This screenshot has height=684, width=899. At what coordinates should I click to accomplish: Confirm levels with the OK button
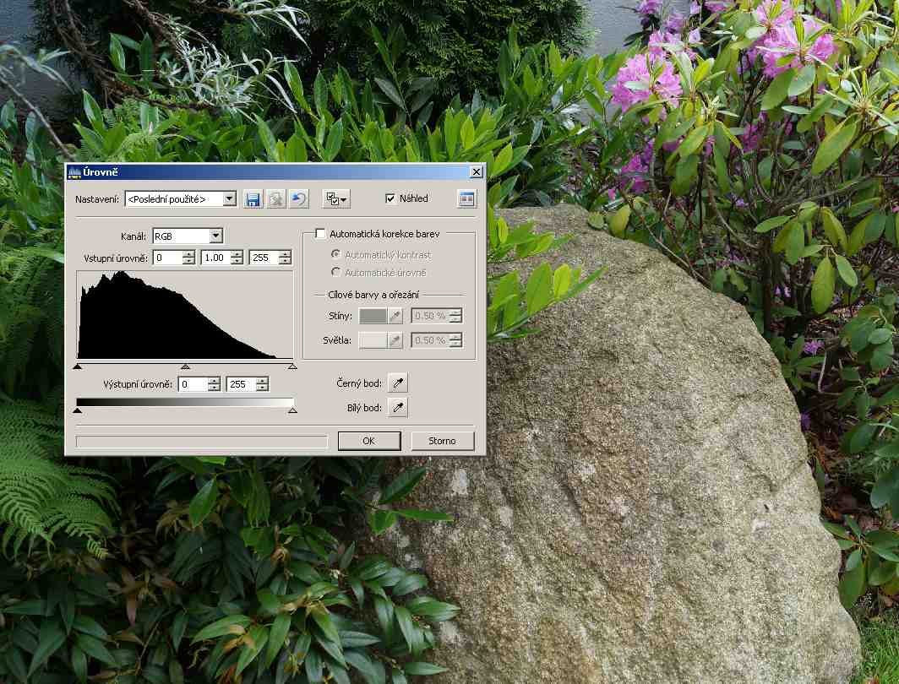click(368, 441)
